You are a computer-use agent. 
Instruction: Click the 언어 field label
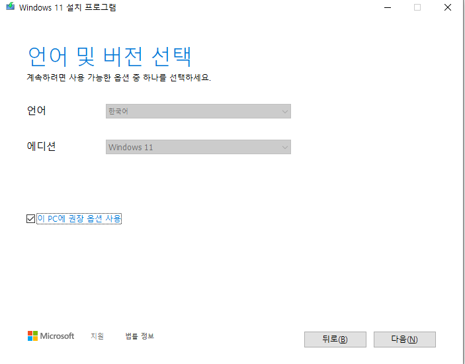pyautogui.click(x=36, y=111)
